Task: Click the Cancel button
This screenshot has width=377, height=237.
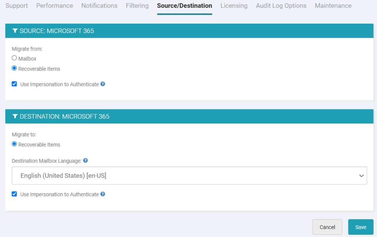Action: pos(327,227)
